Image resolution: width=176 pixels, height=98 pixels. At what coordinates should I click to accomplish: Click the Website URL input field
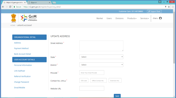(92, 88)
